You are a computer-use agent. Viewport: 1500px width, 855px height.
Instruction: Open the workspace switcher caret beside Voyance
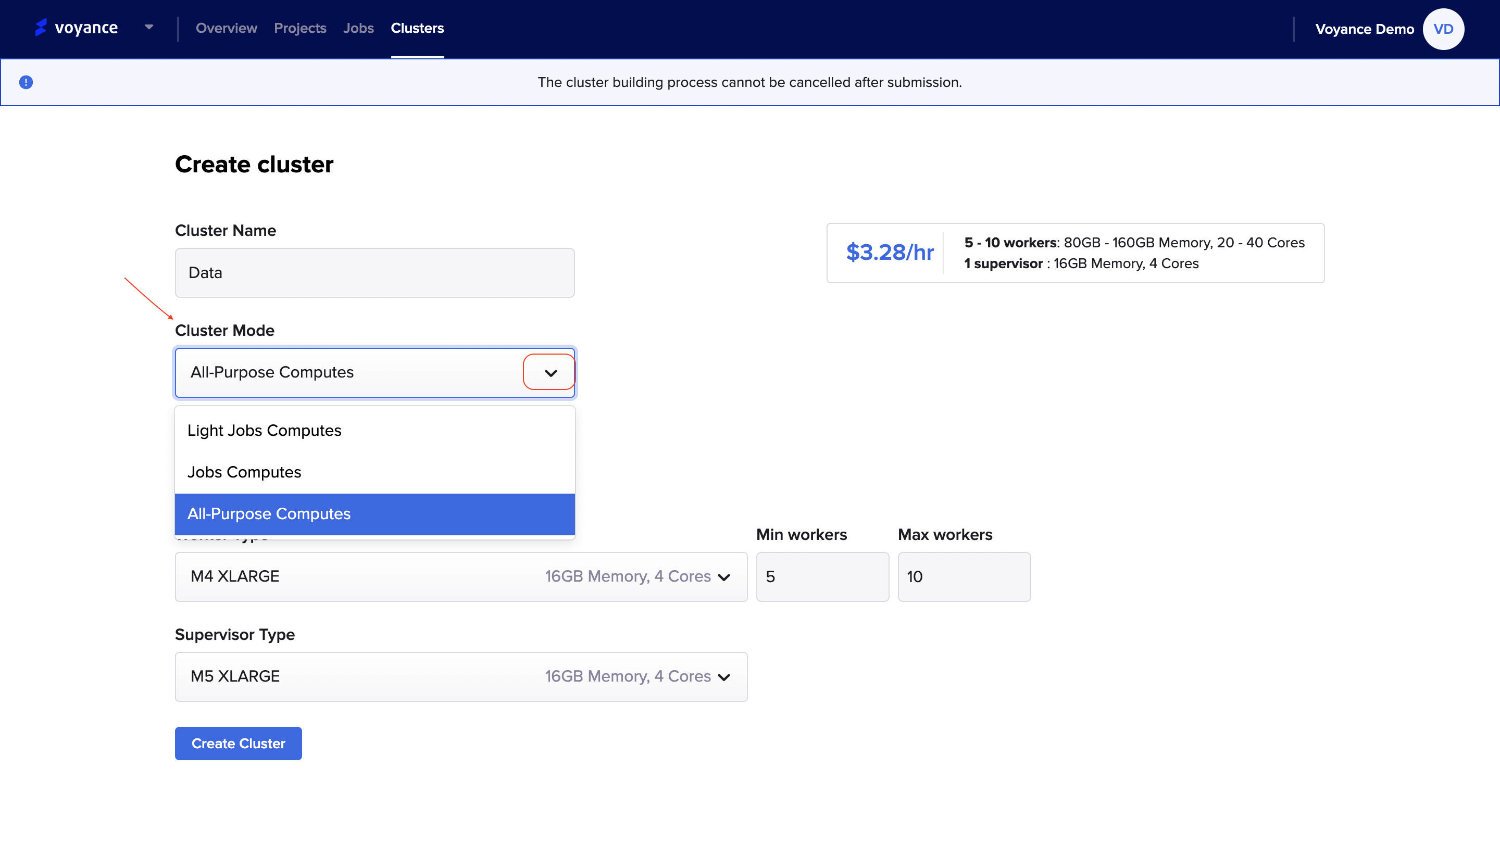[x=148, y=27]
